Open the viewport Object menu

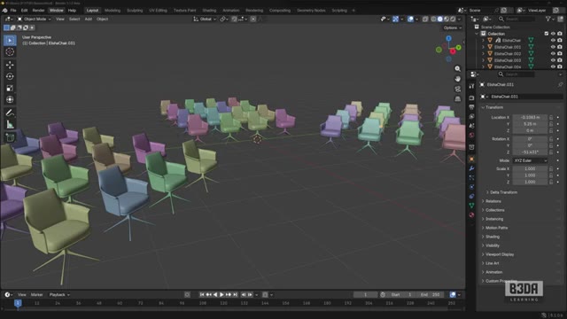tap(103, 19)
